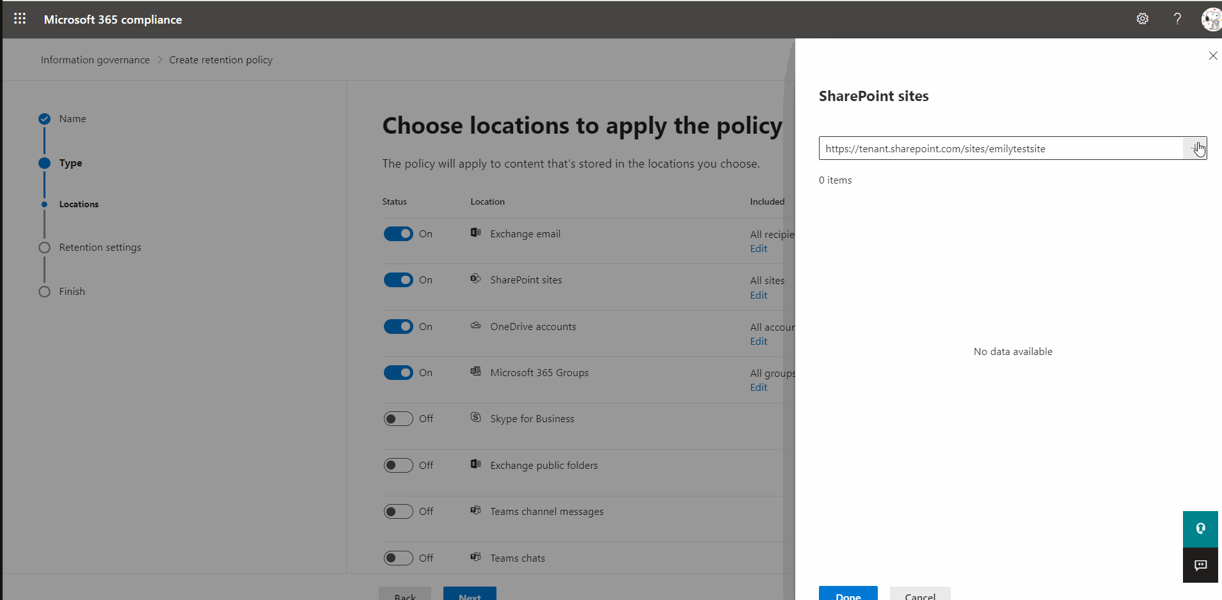The height and width of the screenshot is (600, 1222).
Task: Click the Next button
Action: (x=470, y=594)
